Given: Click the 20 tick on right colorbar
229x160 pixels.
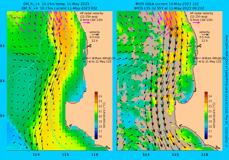Looking at the screenshot, I should click(x=210, y=116).
